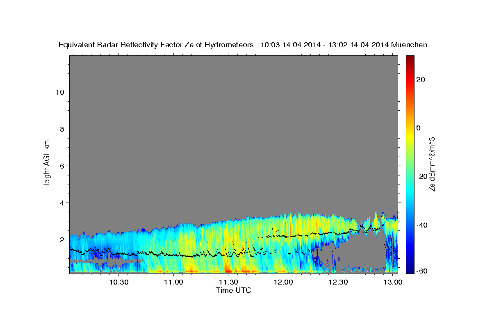492x328 pixels.
Task: Click the '13:00' time tick label
Action: 392,282
